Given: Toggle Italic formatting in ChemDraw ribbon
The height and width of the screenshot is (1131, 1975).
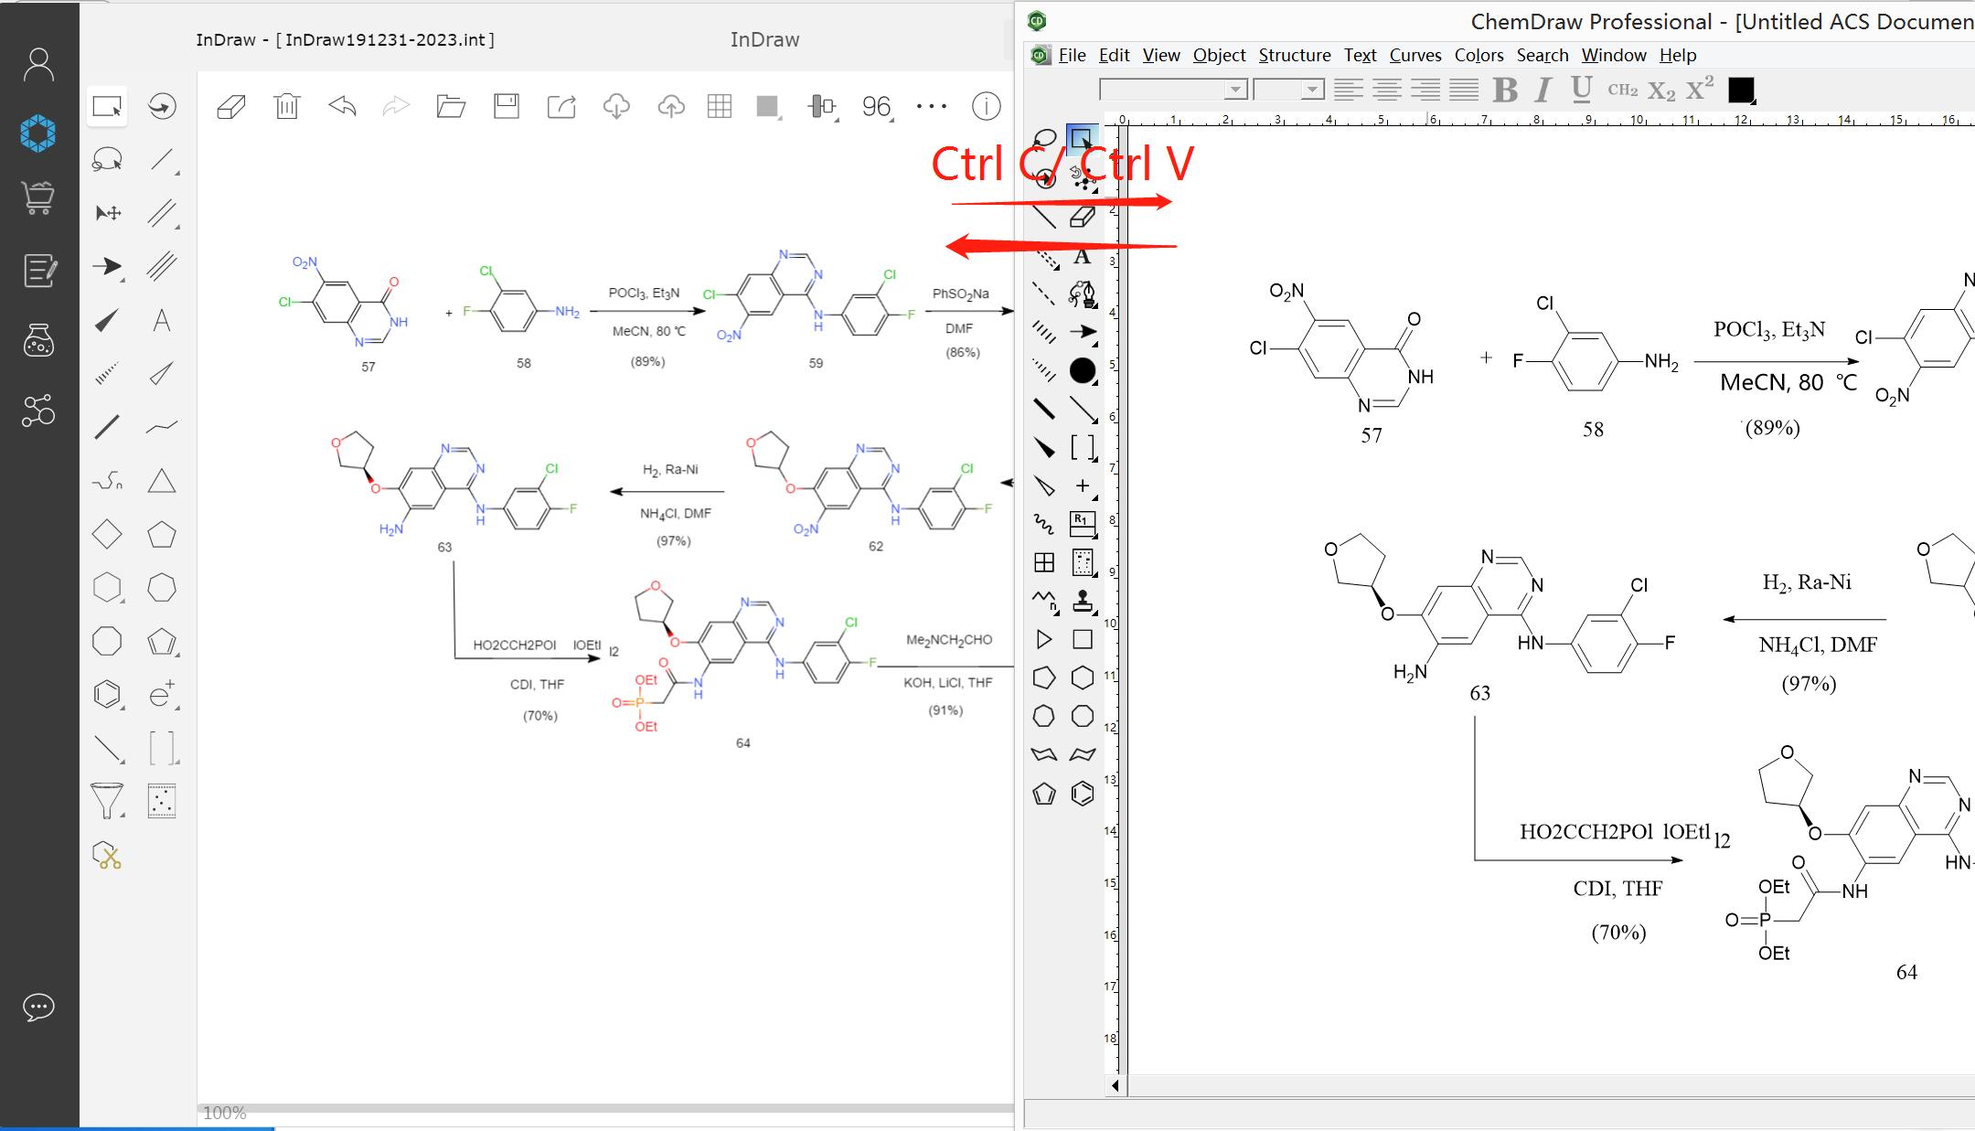Looking at the screenshot, I should [1543, 88].
